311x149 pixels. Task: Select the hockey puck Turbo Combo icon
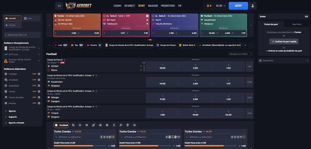pyautogui.click(x=87, y=125)
